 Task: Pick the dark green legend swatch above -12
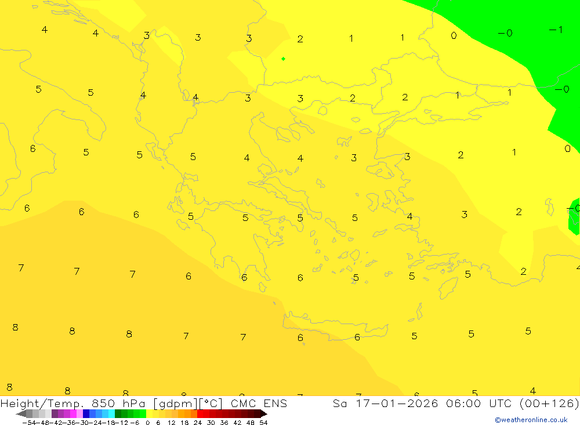pos(118,414)
